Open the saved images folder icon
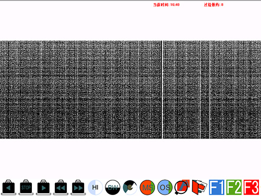Image resolution: width=261 pixels, height=196 pixels. [x=199, y=187]
